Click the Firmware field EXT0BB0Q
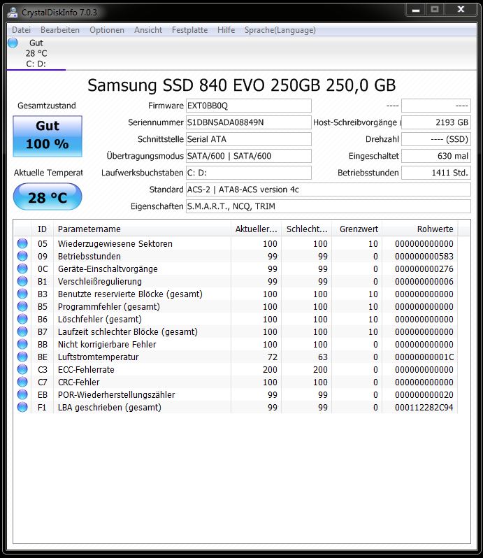The width and height of the screenshot is (483, 558). tap(249, 106)
